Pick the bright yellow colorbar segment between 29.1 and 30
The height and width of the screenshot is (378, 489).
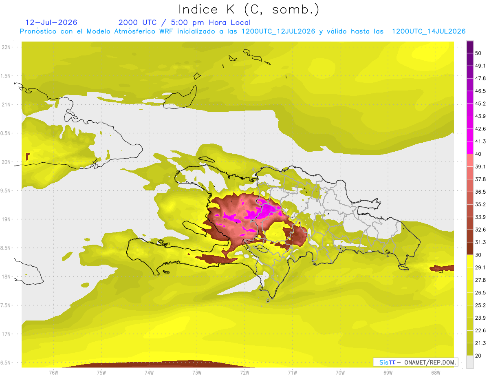coord(470,261)
